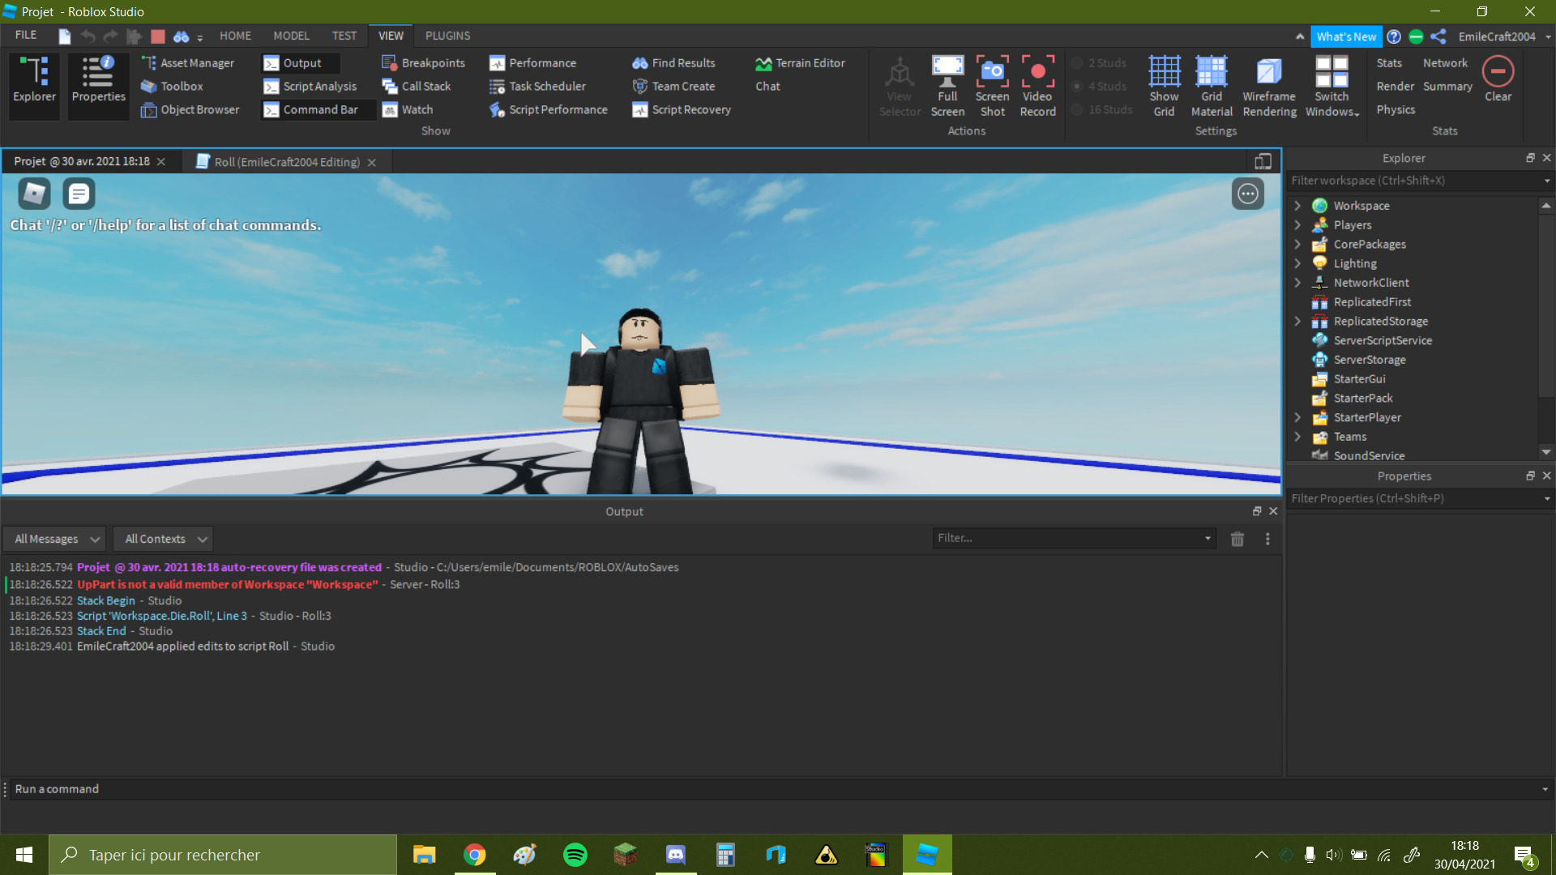Click the red Stop test button
The width and height of the screenshot is (1556, 875).
coord(158,36)
